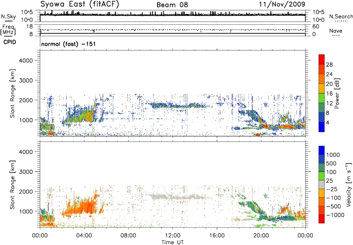Image resolution: width=353 pixels, height=245 pixels.
Task: Click the '16:00' time tick label
Action: pos(217,236)
